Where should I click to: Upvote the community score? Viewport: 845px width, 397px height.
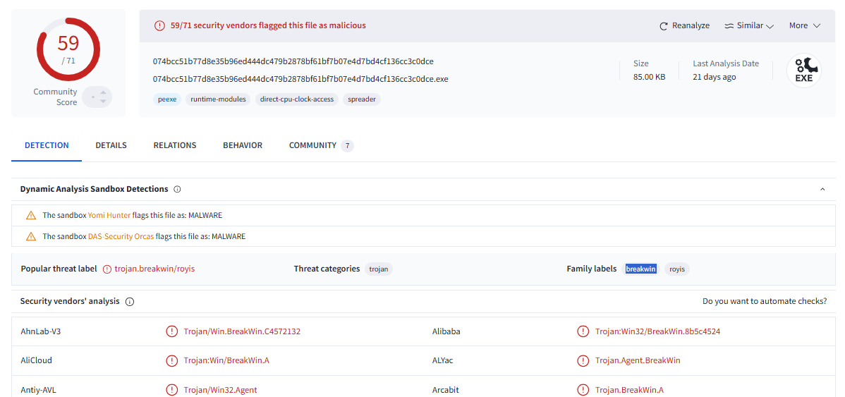pos(102,92)
